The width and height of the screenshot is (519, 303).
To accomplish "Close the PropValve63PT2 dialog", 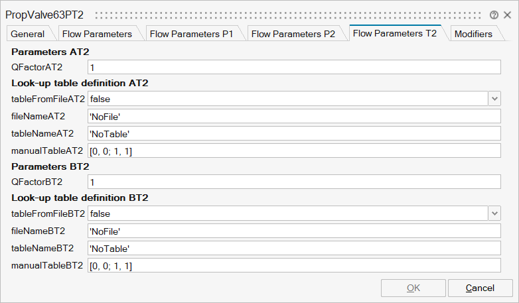I will point(506,15).
